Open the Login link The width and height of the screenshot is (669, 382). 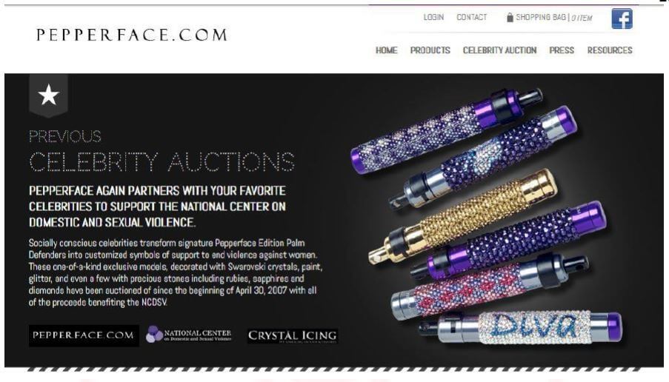[433, 17]
